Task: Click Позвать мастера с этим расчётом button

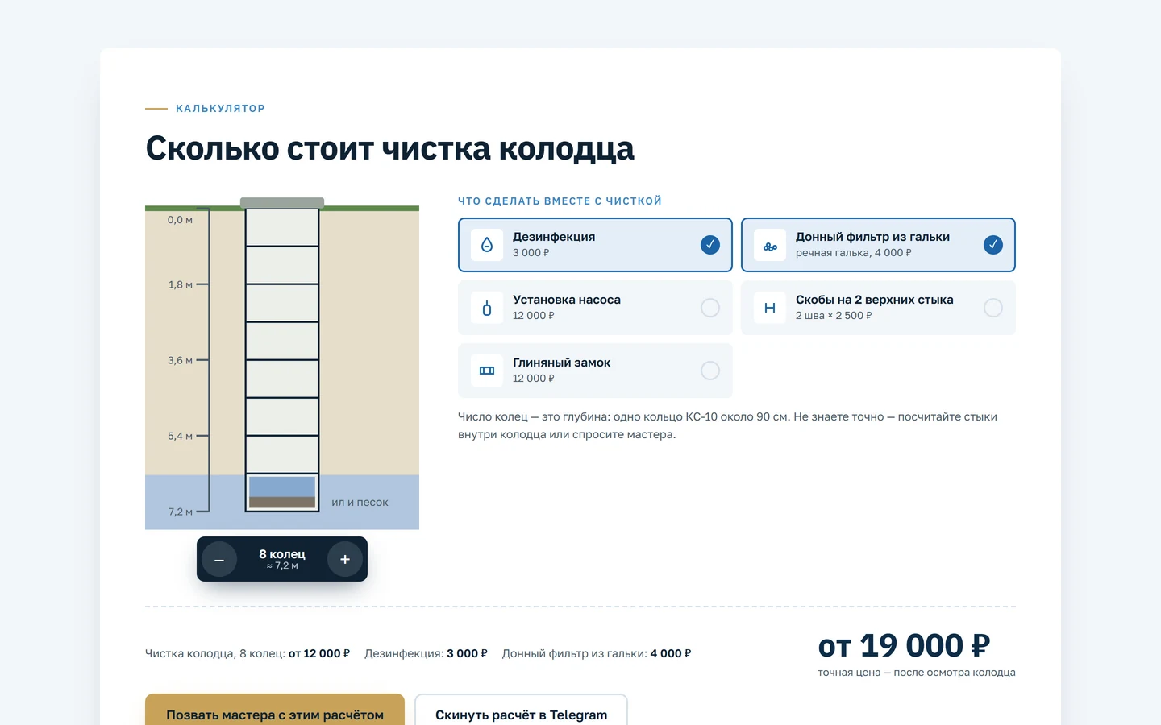Action: pyautogui.click(x=275, y=710)
